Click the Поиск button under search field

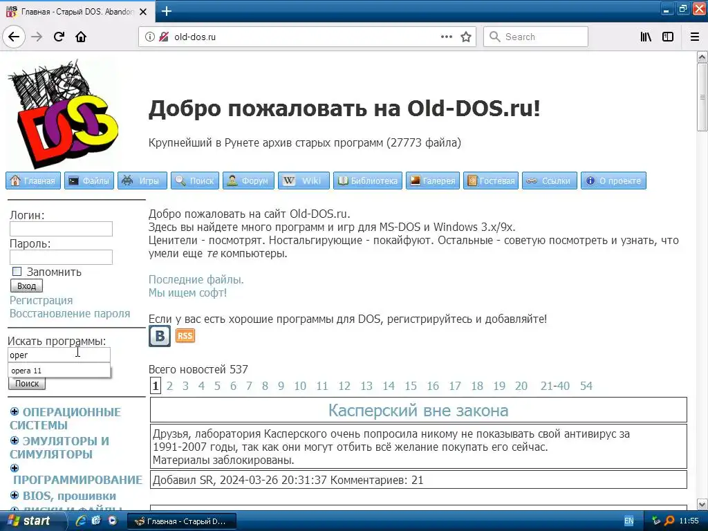[27, 383]
